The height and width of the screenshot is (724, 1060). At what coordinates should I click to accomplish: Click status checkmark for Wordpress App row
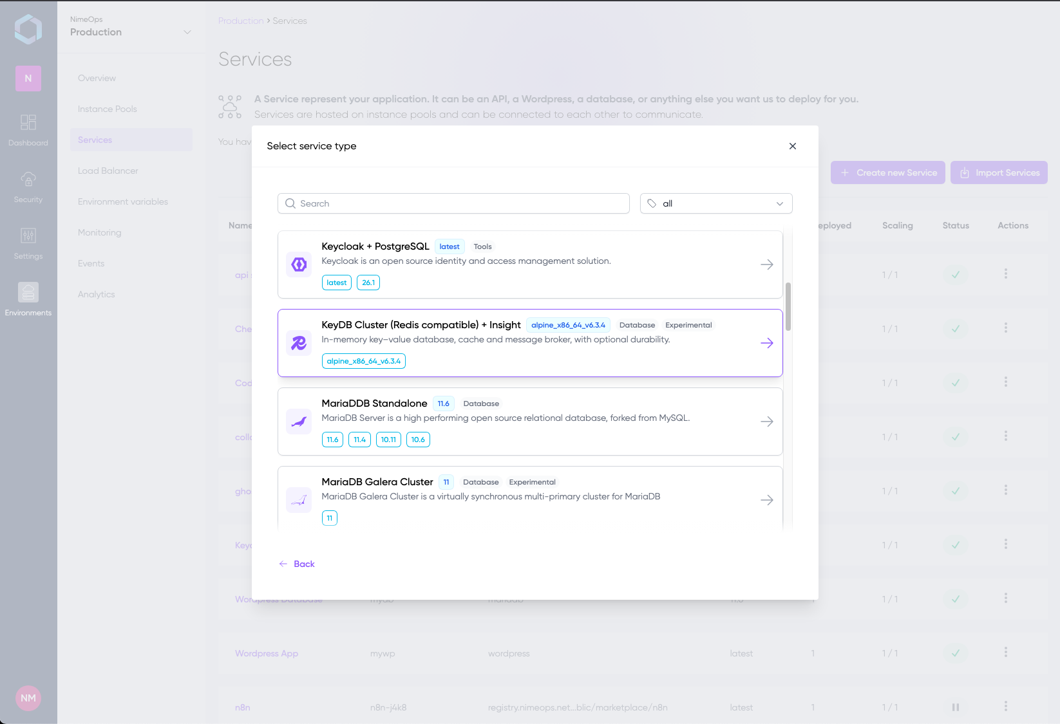956,653
